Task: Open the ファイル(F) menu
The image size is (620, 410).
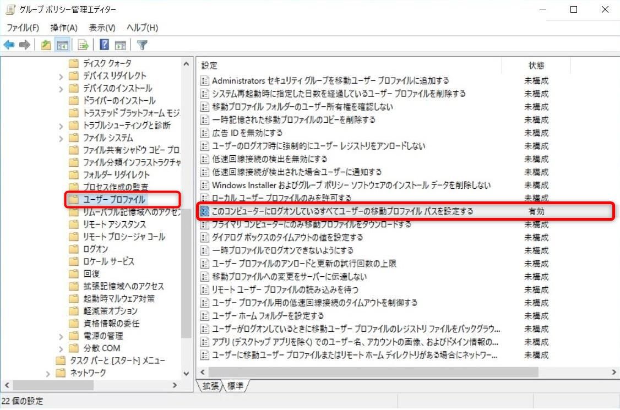Action: 23,28
